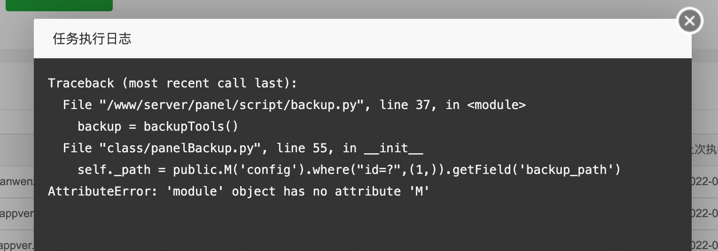Click the 上次执行 column header at right edge
Screen dimensions: 718x251
705,149
